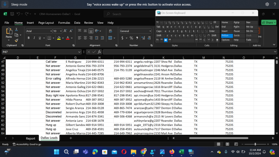Click the Increase Indent icon
This screenshot has height=157, width=279.
(102, 38)
